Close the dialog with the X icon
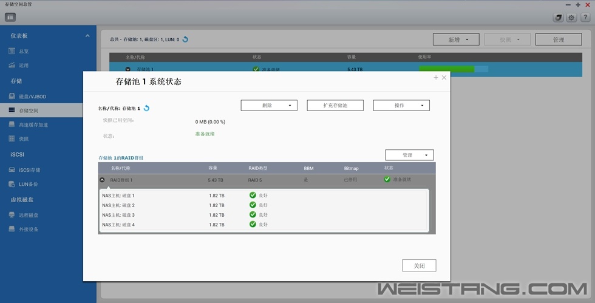 [x=444, y=78]
